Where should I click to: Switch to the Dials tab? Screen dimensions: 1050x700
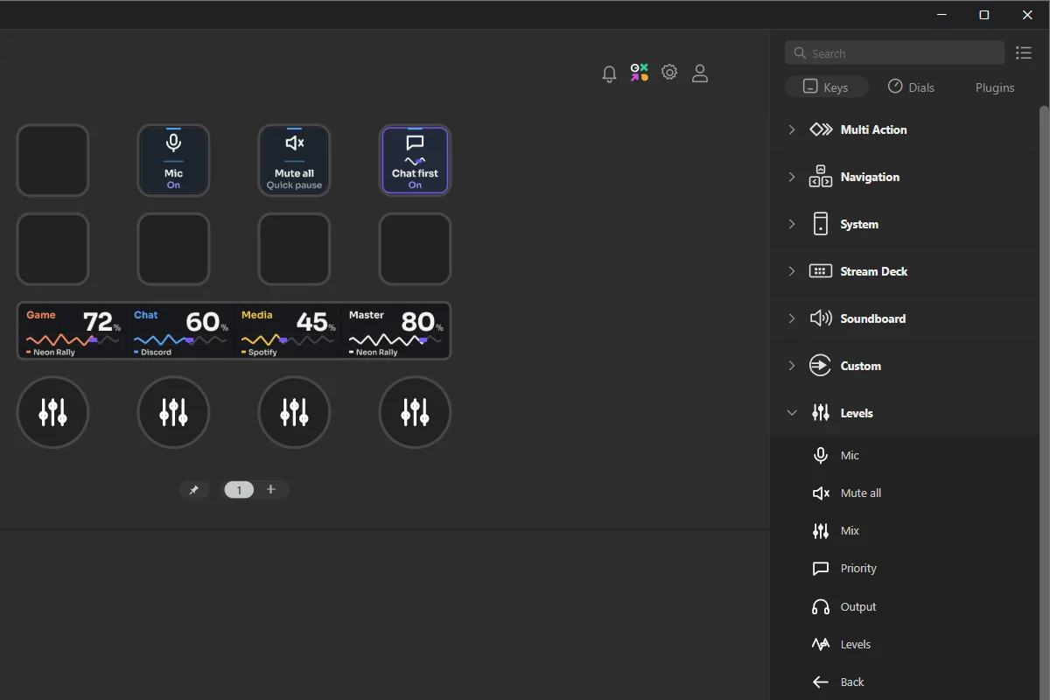pyautogui.click(x=911, y=87)
